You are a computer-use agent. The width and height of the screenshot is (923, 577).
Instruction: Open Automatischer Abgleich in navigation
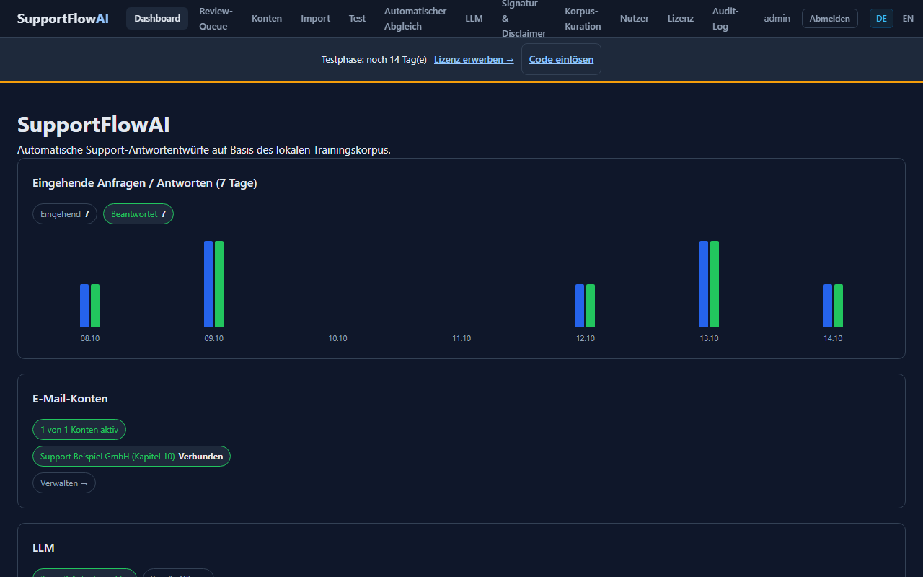point(415,19)
